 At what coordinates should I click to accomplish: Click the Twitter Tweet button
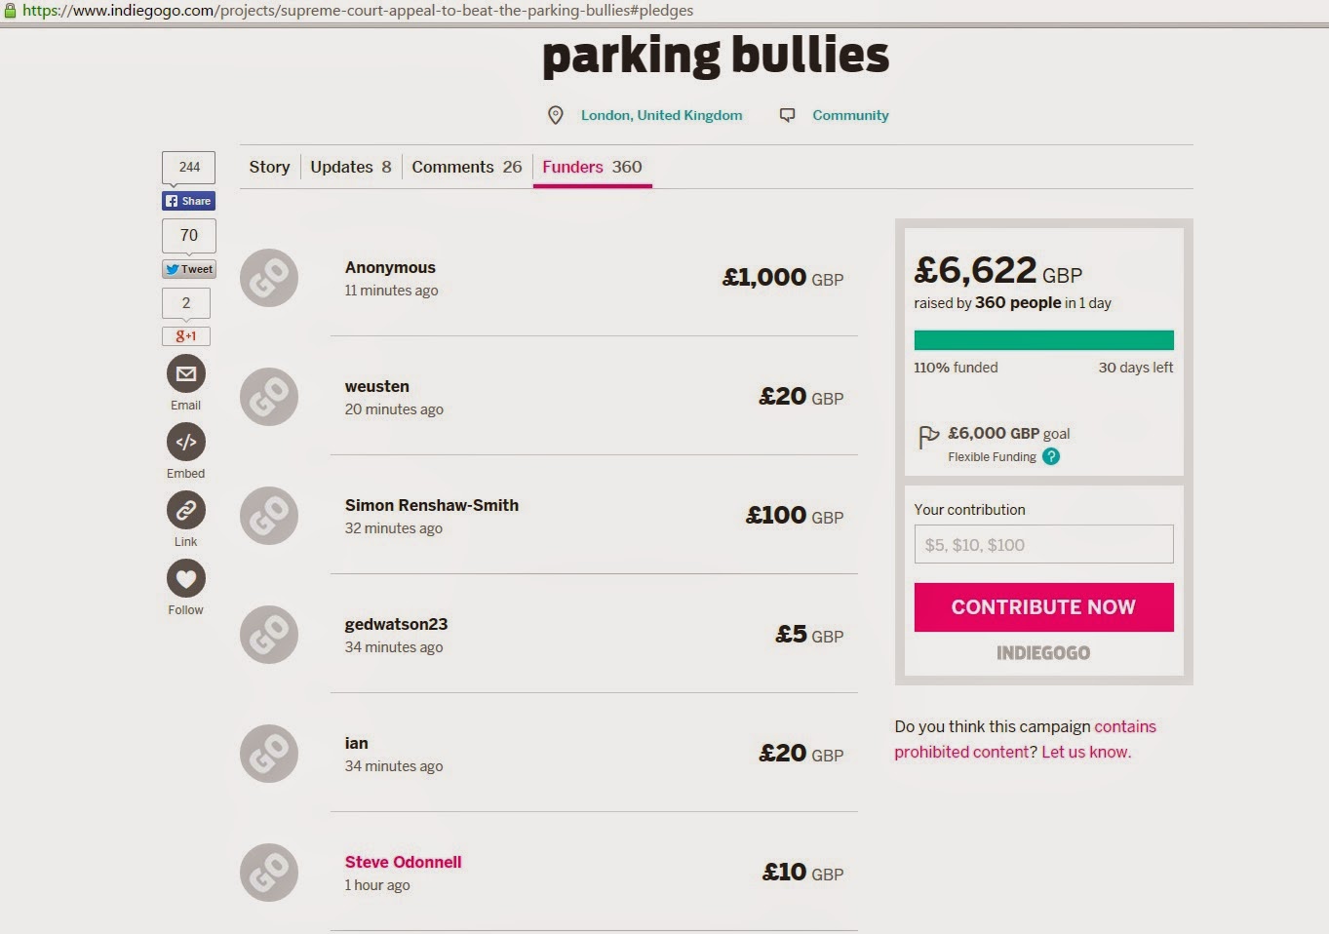[188, 269]
